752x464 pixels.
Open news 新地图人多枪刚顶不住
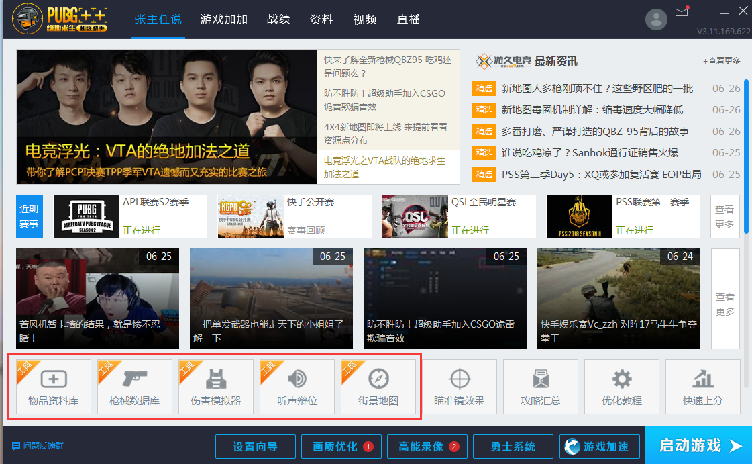click(597, 88)
